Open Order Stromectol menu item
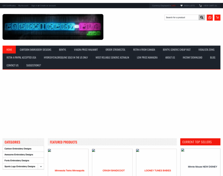This screenshot has width=223, height=176. (x=116, y=50)
